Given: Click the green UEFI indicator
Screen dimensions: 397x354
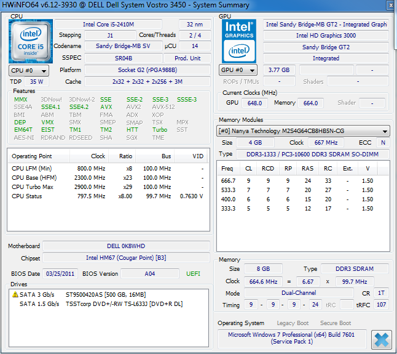Looking at the screenshot, I should point(193,273).
